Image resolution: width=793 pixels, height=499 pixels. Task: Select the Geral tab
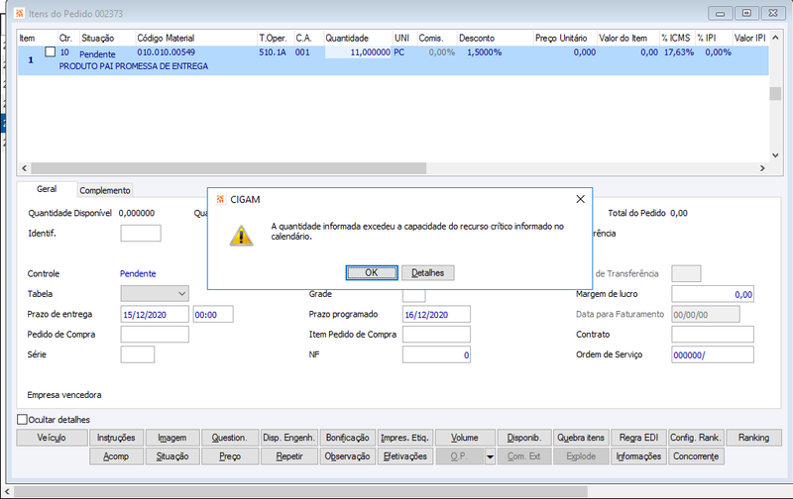[x=47, y=189]
